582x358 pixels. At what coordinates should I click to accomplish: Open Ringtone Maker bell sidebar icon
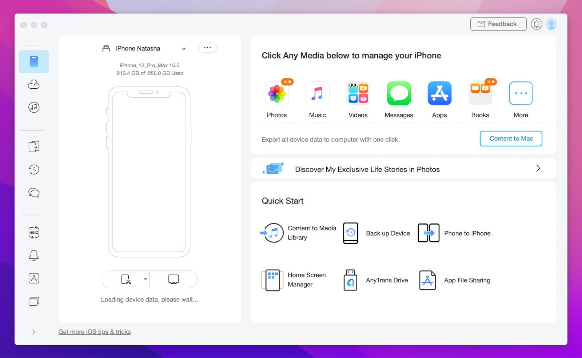[x=34, y=255]
